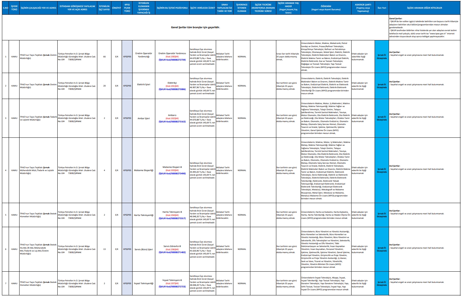Click the 'Genel Şartlar tüm branşlar' banner text
The image size is (462, 296).
tap(195, 28)
